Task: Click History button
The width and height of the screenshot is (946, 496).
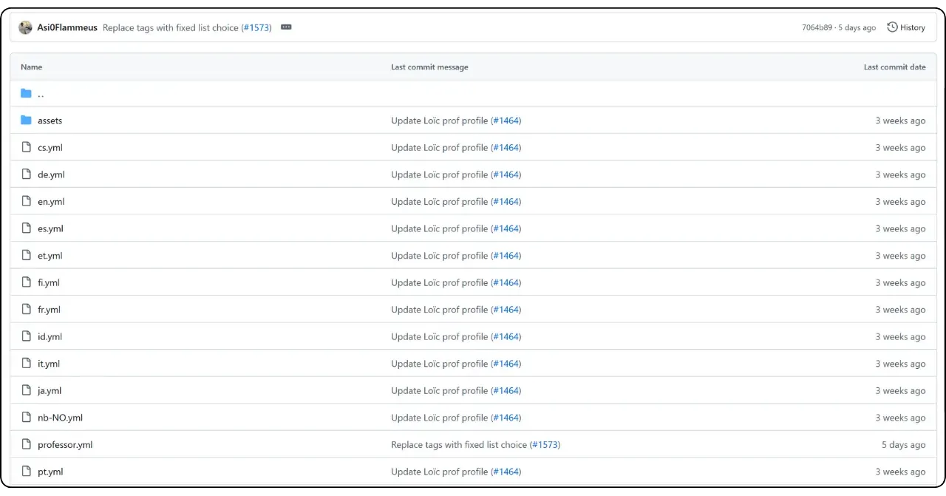Action: [x=906, y=27]
